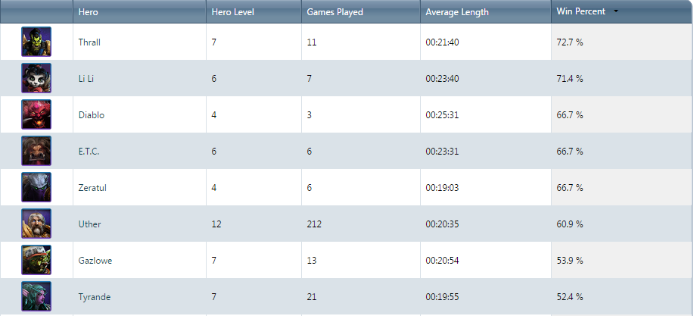
Task: Select the Tyrande name text
Action: coord(95,297)
